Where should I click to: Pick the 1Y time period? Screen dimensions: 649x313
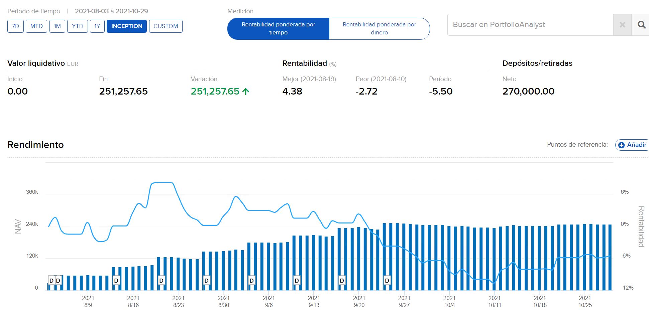pos(97,26)
